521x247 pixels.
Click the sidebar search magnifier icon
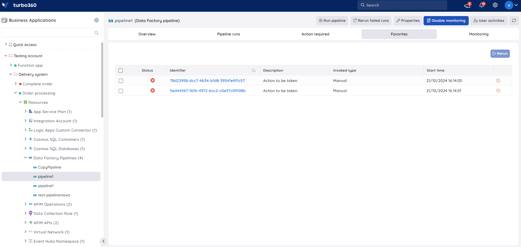[96, 33]
